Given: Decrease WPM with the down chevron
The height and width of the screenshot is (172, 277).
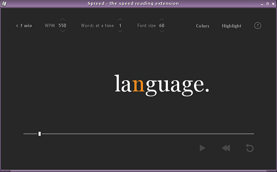Looking at the screenshot, I should pyautogui.click(x=62, y=31).
